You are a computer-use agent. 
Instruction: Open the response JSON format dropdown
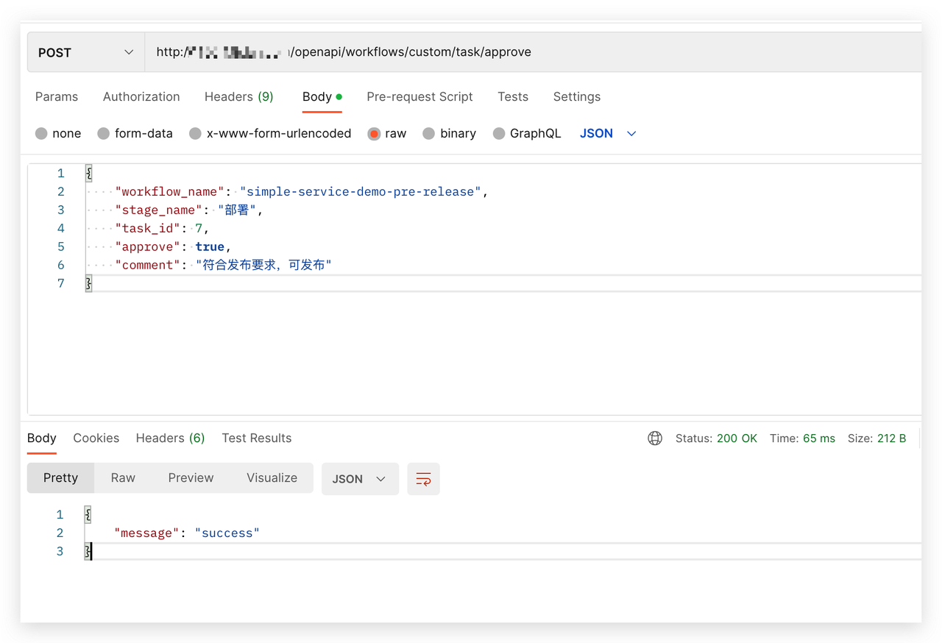click(359, 479)
